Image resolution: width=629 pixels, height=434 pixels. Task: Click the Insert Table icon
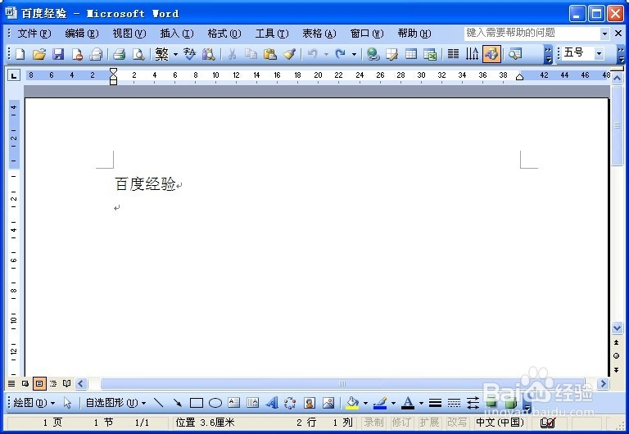[x=411, y=54]
